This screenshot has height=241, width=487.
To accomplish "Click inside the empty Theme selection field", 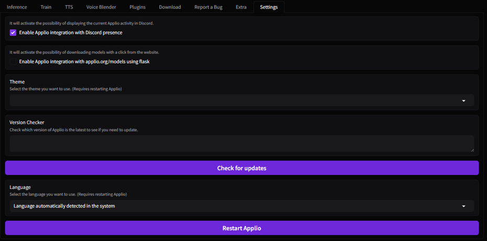I will point(231,101).
